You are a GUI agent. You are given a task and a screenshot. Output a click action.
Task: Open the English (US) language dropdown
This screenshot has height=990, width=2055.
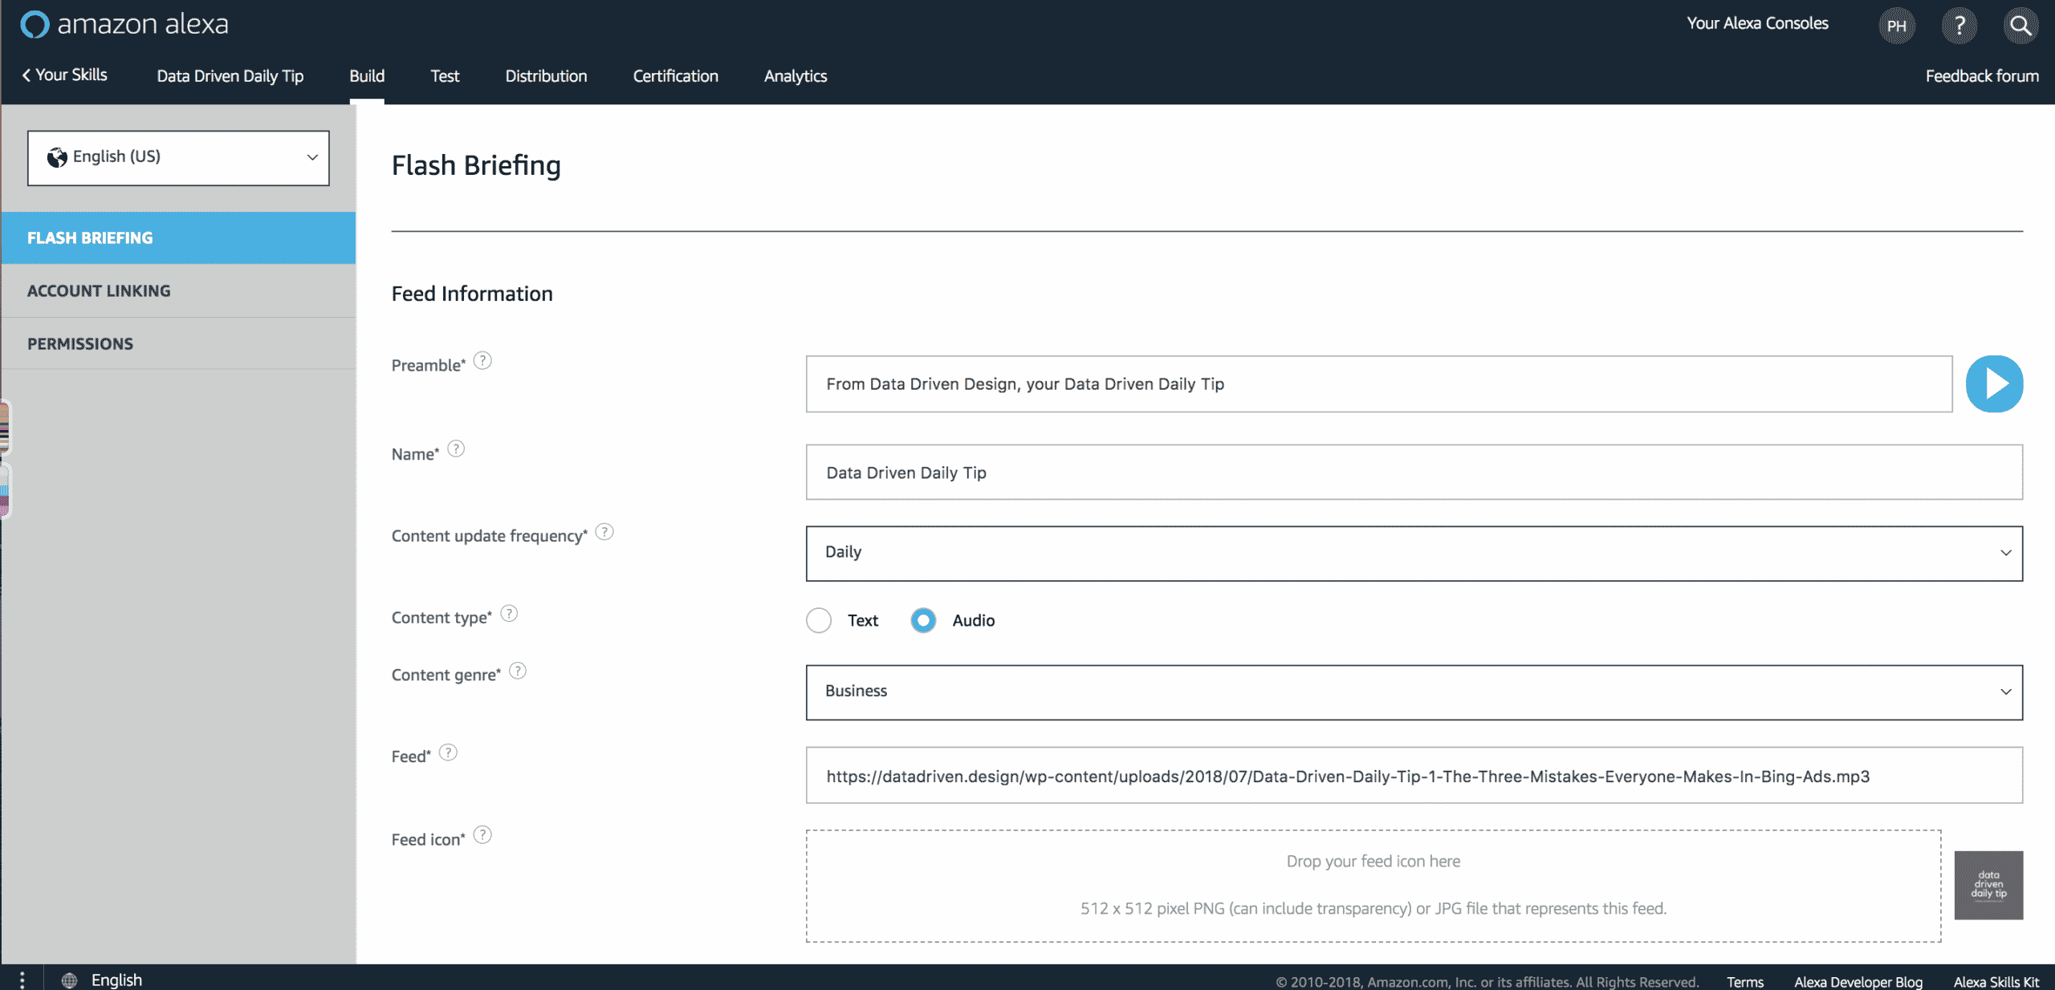point(178,157)
